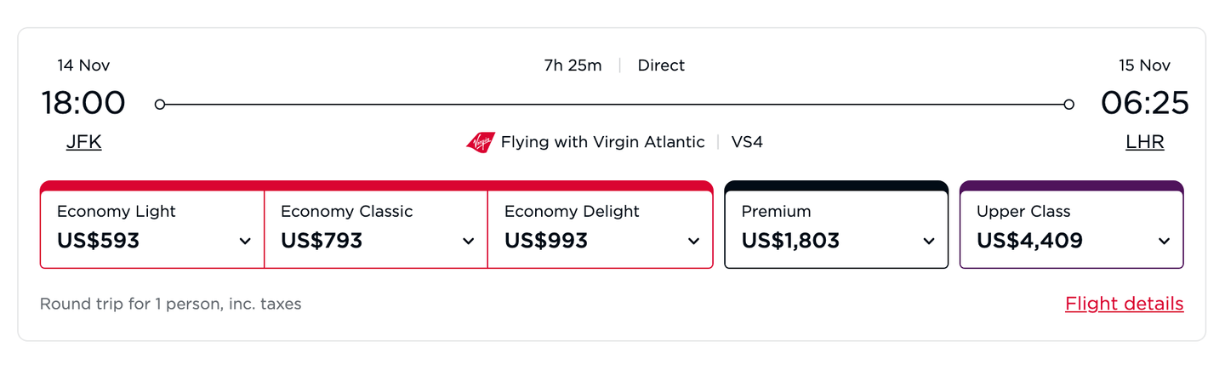Expand the Economy Light fare chevron
This screenshot has width=1225, height=370.
pos(245,242)
